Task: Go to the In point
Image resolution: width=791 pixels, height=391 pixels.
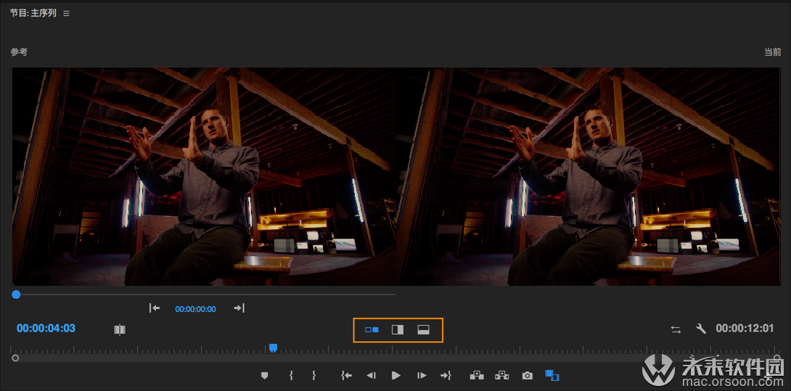Action: click(x=346, y=375)
